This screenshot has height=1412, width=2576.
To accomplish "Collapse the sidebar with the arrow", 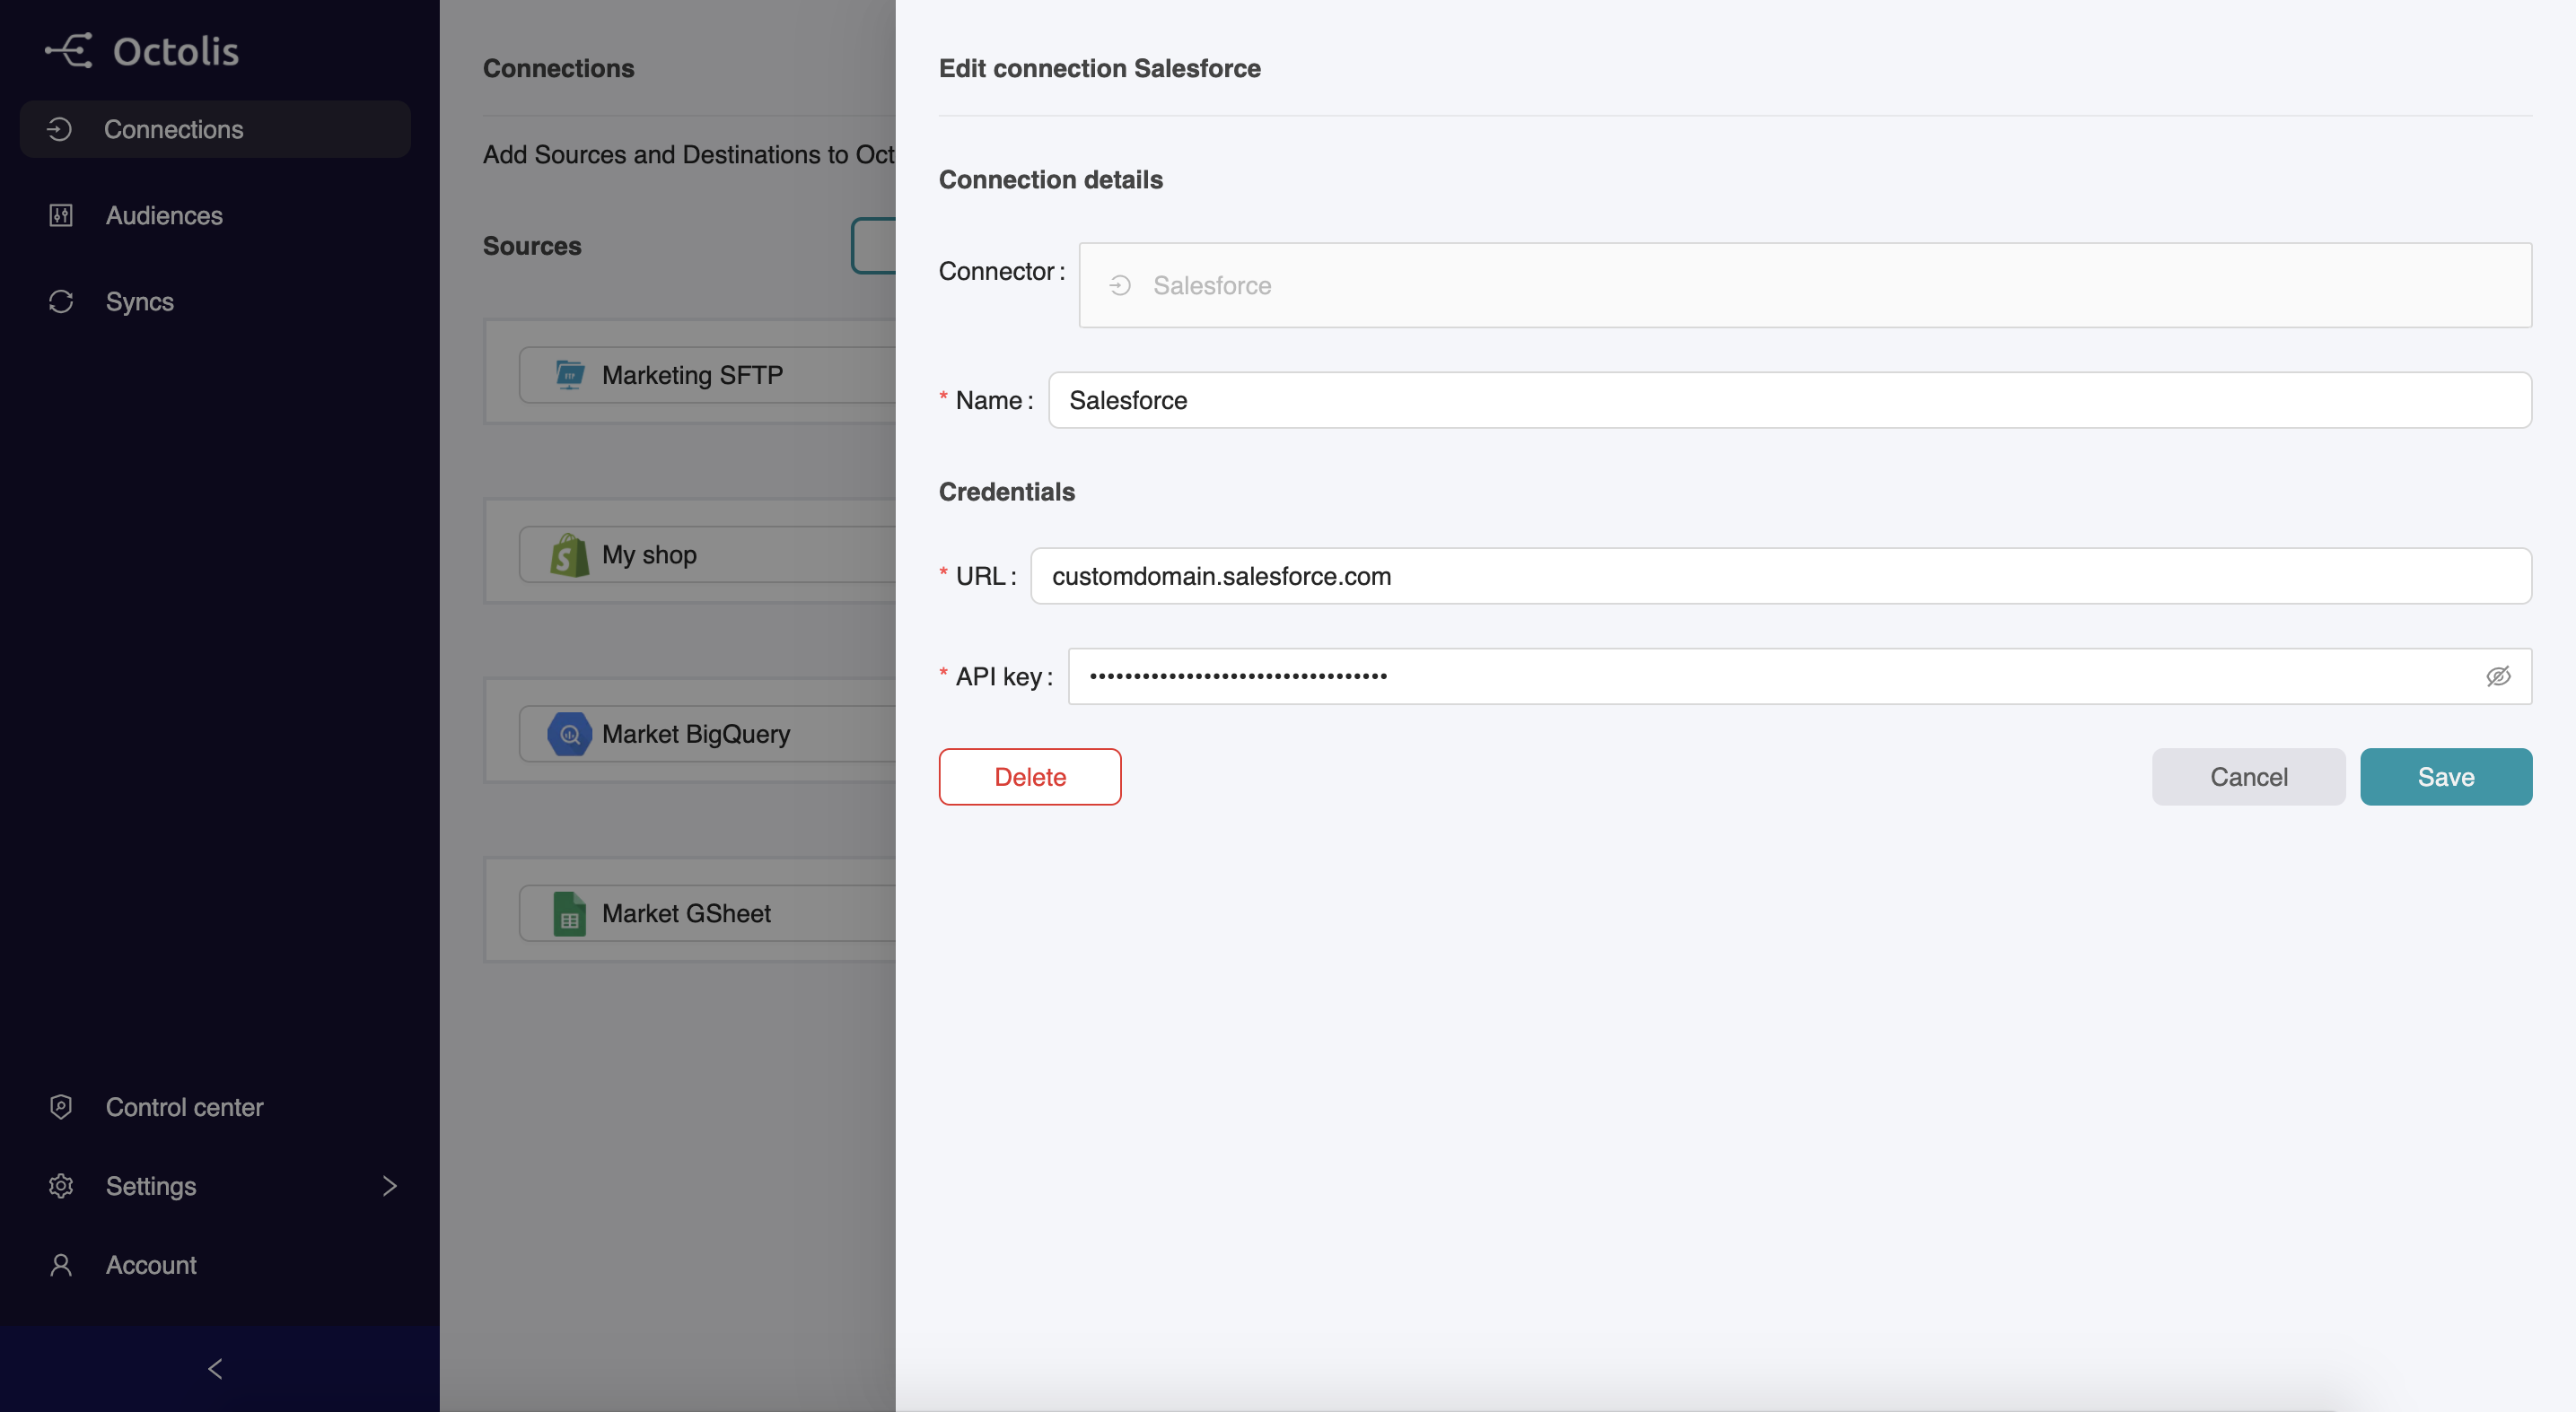I will coord(215,1368).
